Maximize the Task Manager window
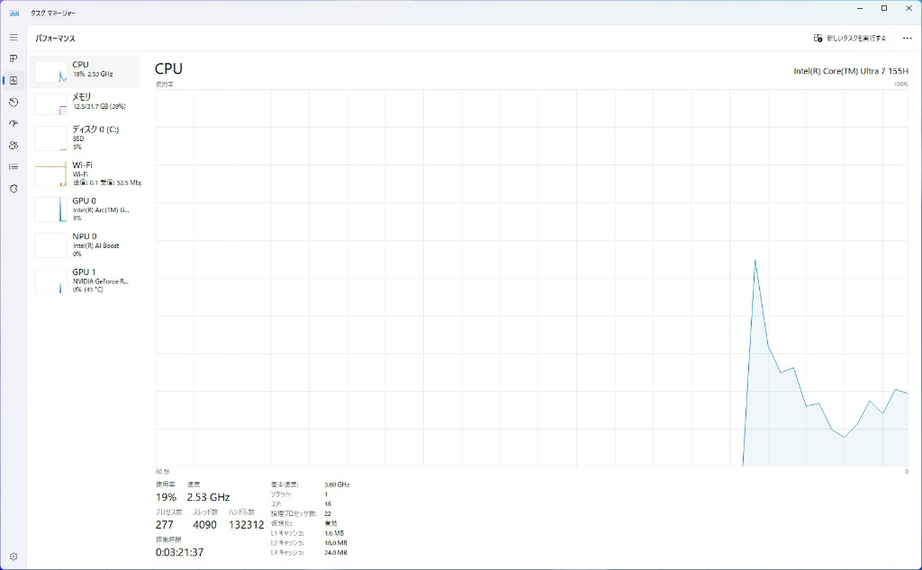This screenshot has width=922, height=570. point(884,9)
